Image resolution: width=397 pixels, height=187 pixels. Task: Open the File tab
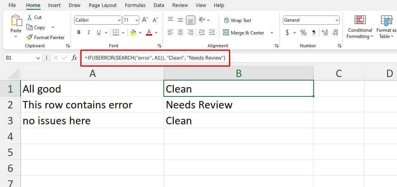(x=12, y=5)
